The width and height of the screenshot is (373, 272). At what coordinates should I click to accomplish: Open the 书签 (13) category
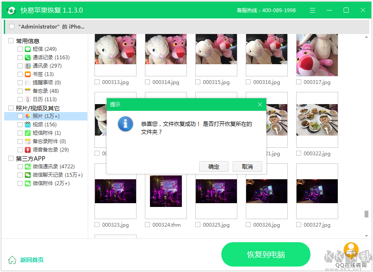coord(43,74)
